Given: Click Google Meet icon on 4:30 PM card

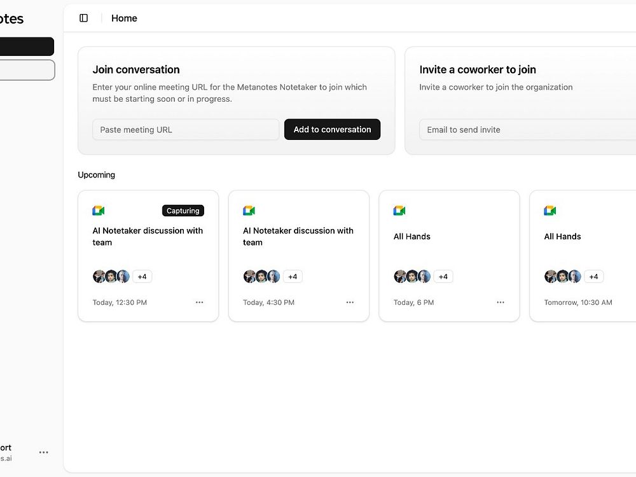Looking at the screenshot, I should point(249,211).
